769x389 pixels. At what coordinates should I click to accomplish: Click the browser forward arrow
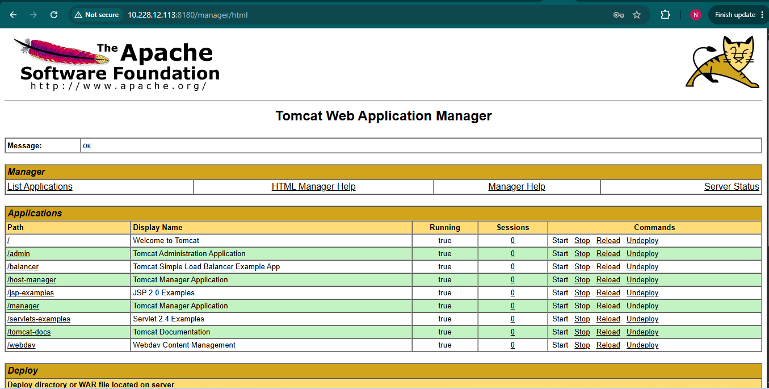(33, 15)
